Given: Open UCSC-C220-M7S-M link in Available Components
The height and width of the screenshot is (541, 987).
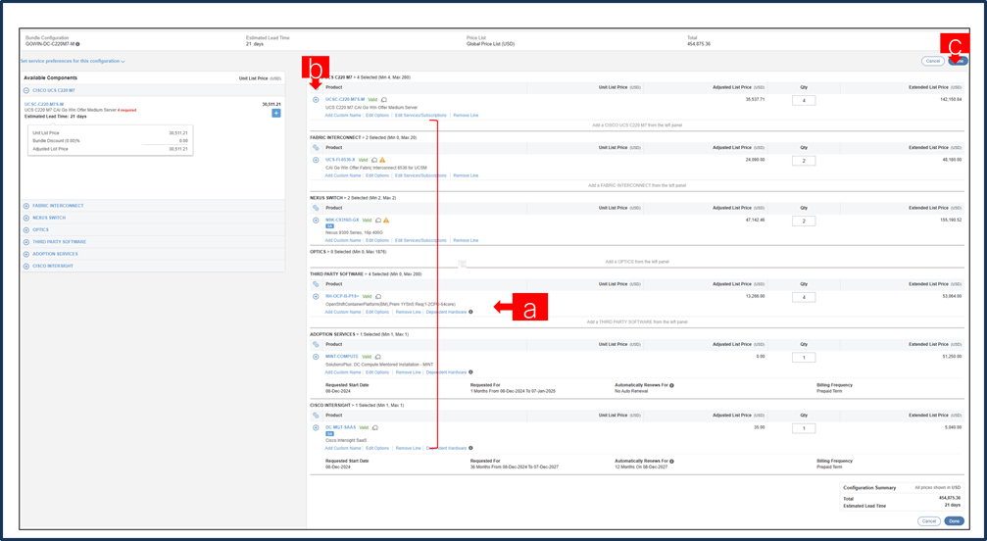Looking at the screenshot, I should (x=44, y=105).
